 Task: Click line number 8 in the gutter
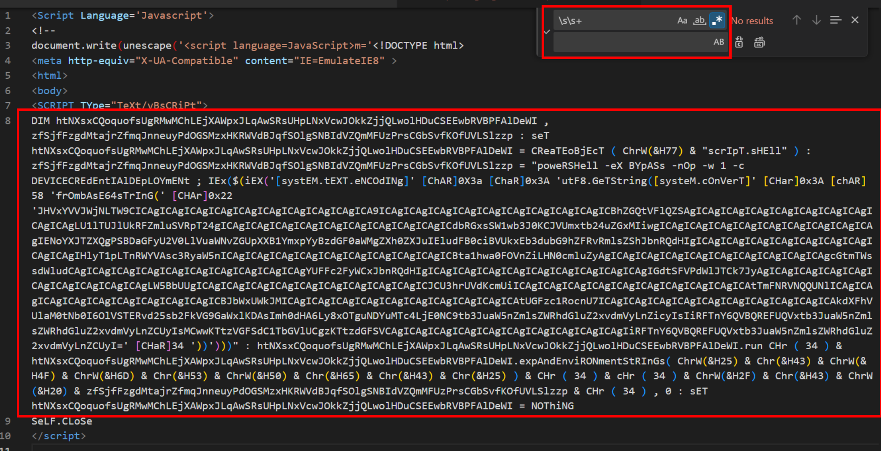(x=8, y=121)
